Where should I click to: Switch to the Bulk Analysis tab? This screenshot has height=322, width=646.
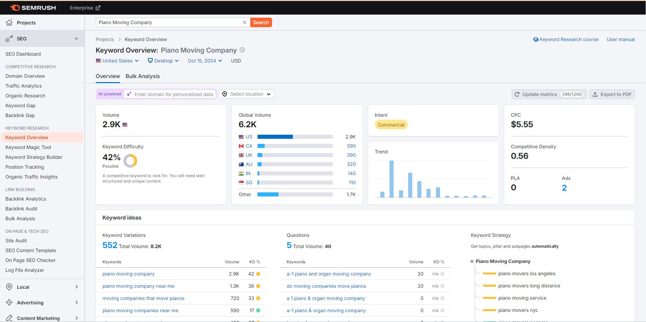coord(142,76)
